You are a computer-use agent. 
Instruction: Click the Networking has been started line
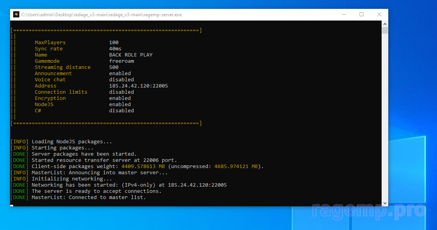[118, 185]
